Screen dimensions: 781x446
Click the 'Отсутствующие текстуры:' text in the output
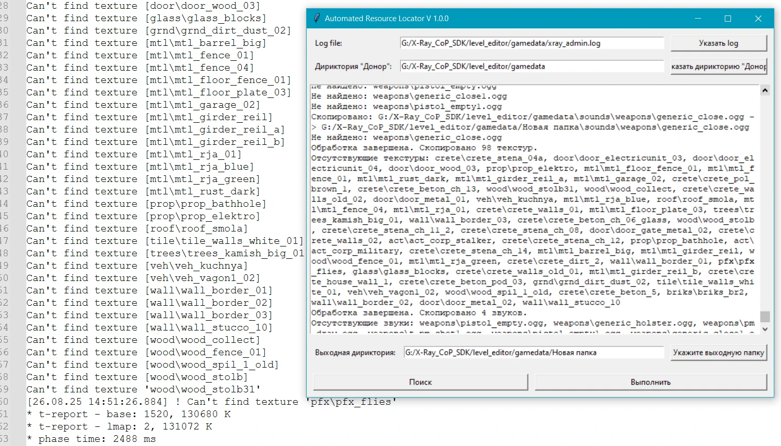(x=370, y=158)
